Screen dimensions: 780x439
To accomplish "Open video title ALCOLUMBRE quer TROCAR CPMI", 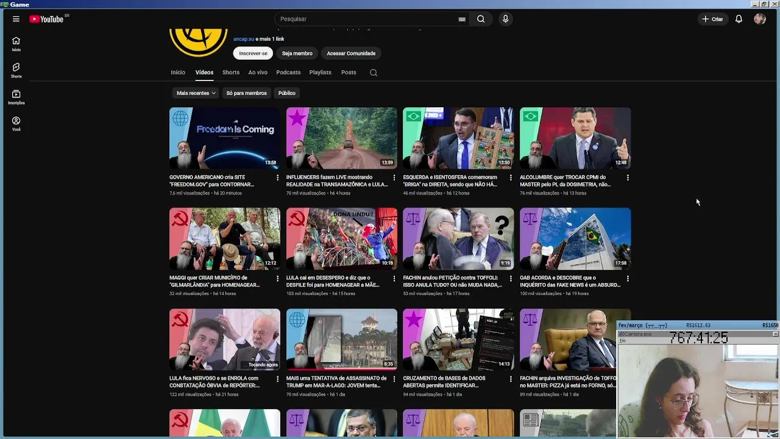I will (565, 180).
